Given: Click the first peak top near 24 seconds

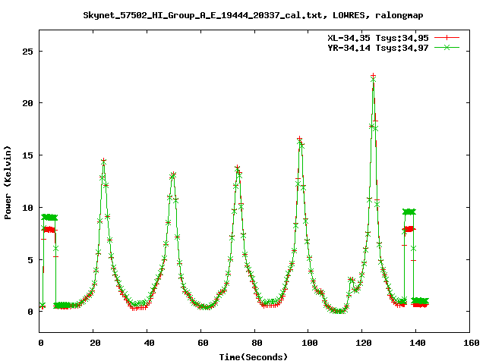Looking at the screenshot, I should [103, 161].
